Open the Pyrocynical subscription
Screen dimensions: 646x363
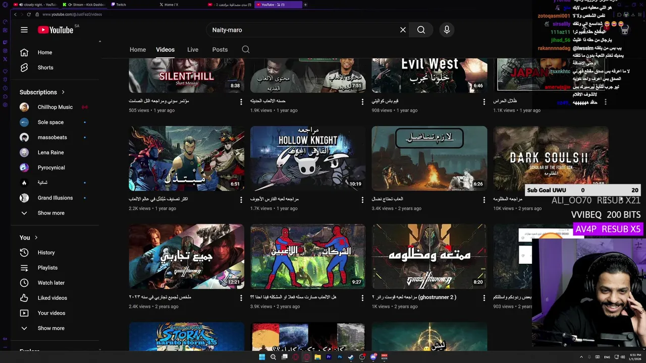coord(56,167)
